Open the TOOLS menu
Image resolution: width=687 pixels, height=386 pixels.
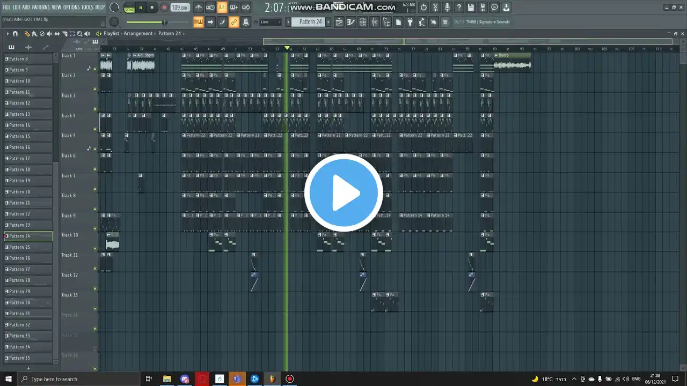coord(87,7)
